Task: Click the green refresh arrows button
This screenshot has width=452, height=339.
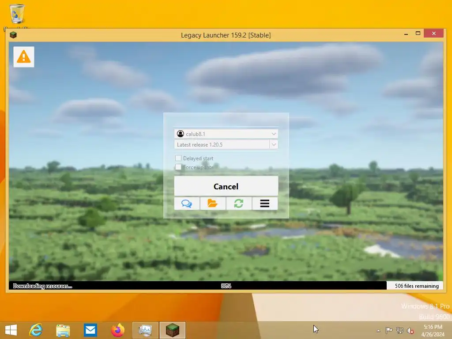Action: tap(239, 203)
